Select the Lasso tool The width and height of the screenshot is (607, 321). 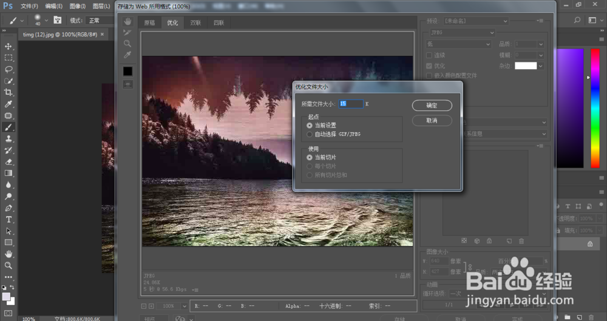click(x=8, y=69)
